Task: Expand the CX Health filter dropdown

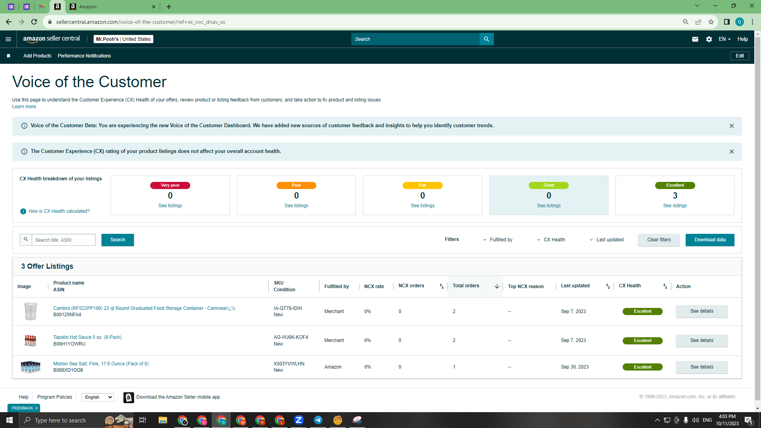Action: pyautogui.click(x=551, y=240)
